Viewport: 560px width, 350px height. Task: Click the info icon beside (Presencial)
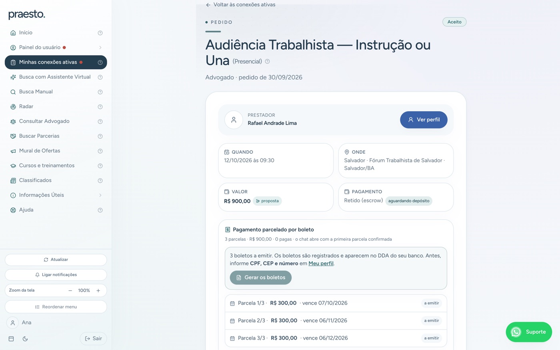267,62
